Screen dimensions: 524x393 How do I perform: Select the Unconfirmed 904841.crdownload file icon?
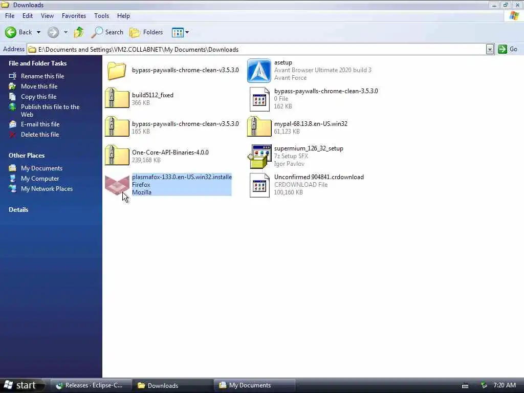pyautogui.click(x=259, y=185)
